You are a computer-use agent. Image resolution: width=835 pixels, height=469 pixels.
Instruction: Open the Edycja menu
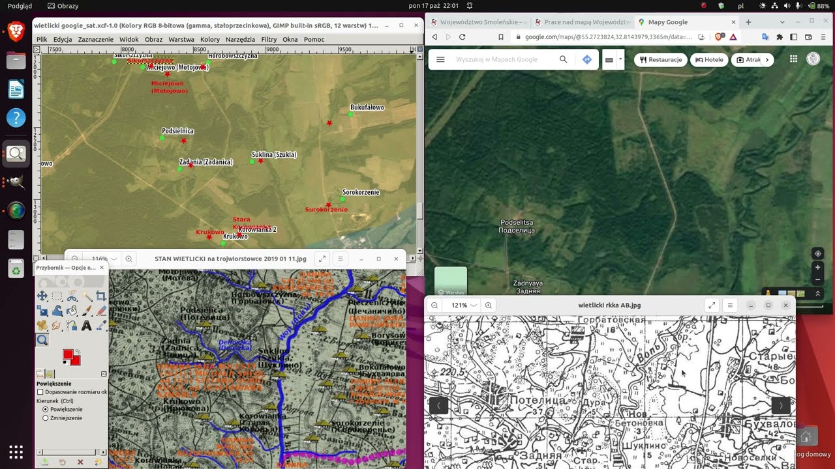pyautogui.click(x=63, y=39)
